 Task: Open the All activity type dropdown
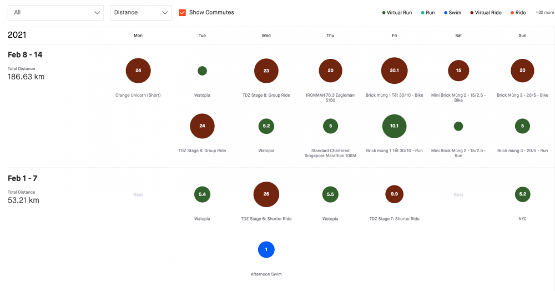pos(56,13)
